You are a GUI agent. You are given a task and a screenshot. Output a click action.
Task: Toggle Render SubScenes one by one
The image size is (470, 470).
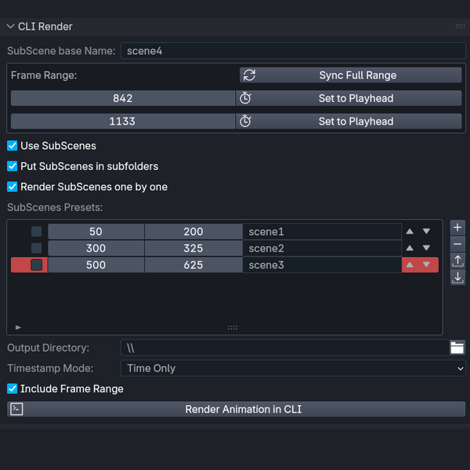(13, 186)
